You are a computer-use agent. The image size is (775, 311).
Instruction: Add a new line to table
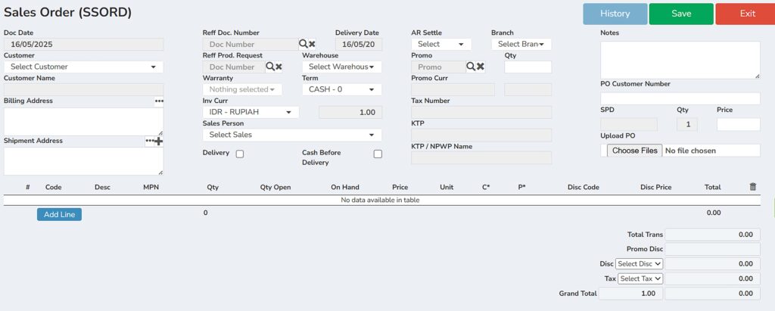point(59,215)
